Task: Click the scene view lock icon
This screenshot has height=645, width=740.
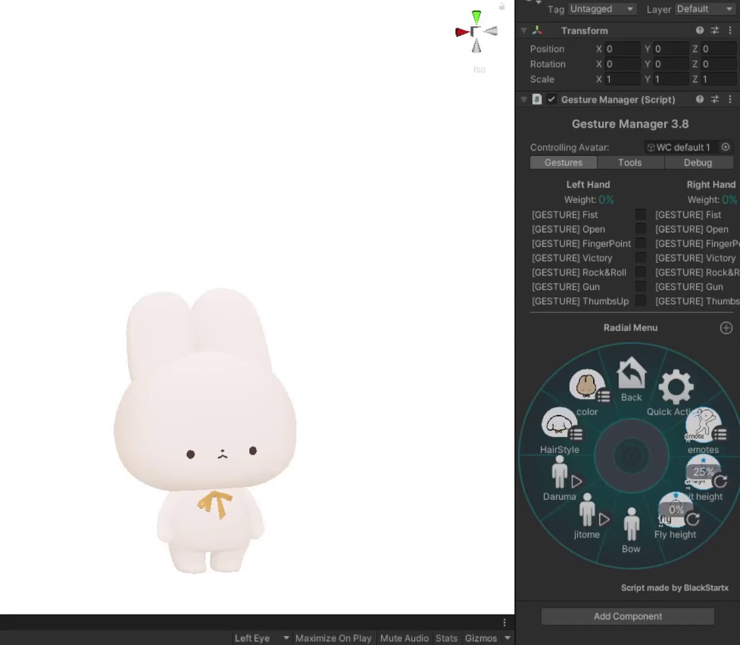Action: [502, 7]
